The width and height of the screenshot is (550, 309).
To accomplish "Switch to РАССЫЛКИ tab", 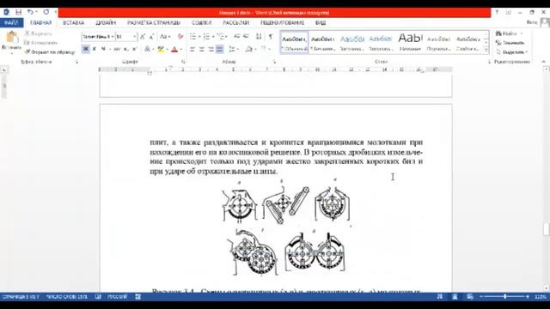I will (235, 23).
